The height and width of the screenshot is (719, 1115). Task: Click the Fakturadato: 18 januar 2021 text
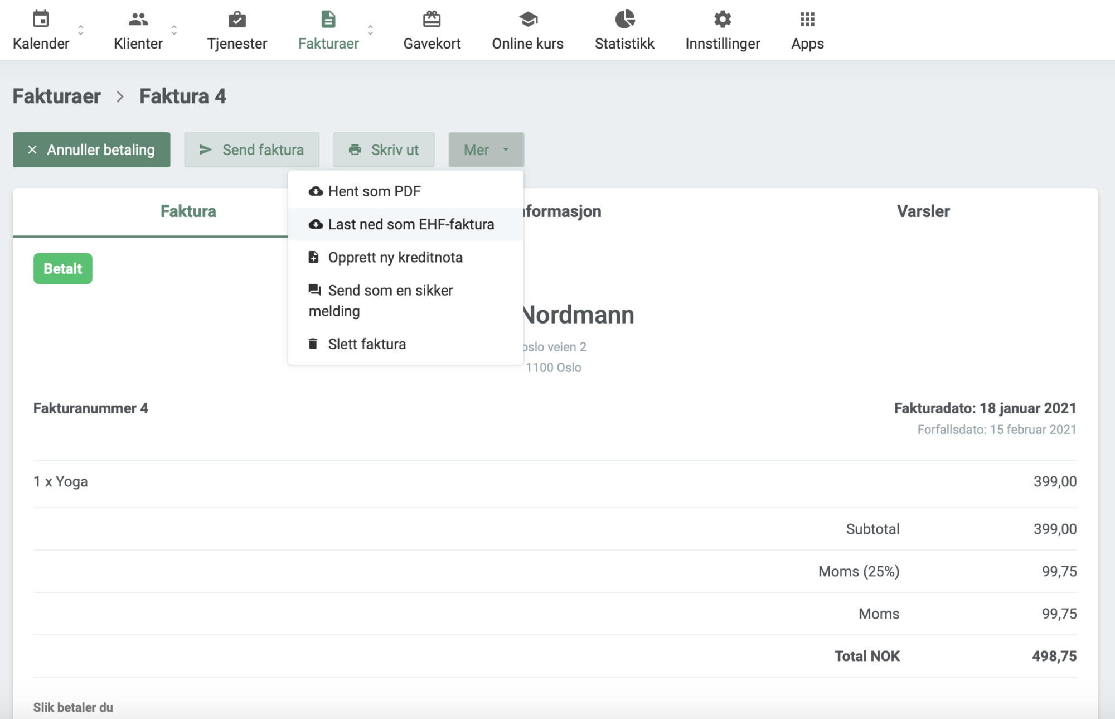tap(985, 408)
